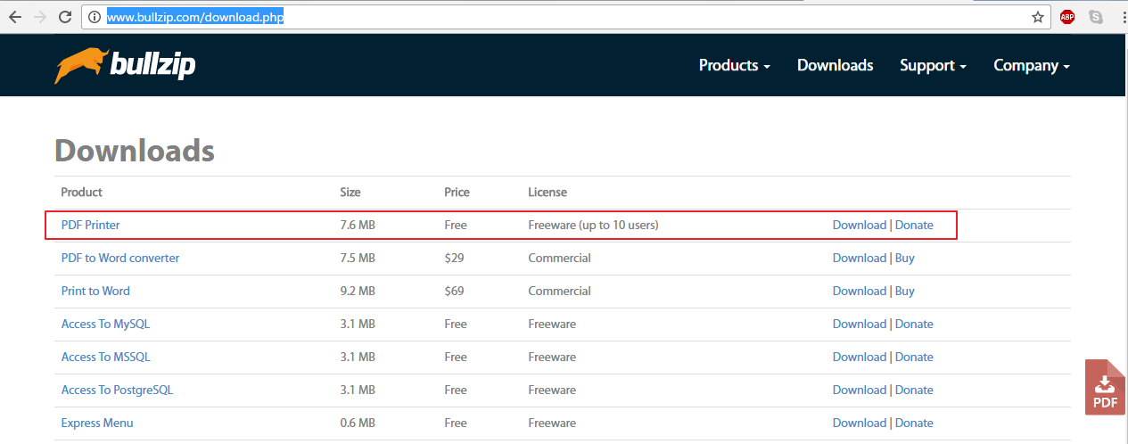1128x444 pixels.
Task: Expand the Company dropdown menu
Action: pyautogui.click(x=1031, y=65)
